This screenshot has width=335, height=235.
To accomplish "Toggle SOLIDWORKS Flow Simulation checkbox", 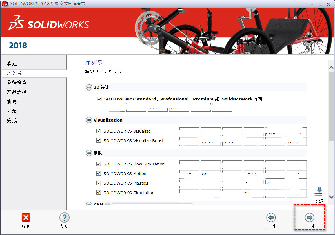I will (99, 164).
